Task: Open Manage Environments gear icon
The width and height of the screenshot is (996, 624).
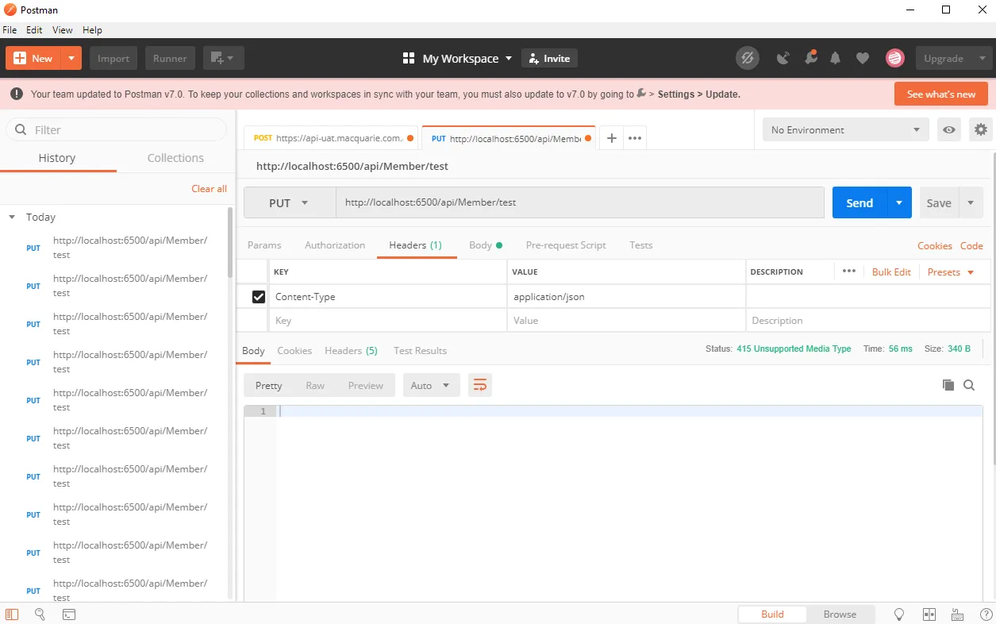Action: pos(981,129)
